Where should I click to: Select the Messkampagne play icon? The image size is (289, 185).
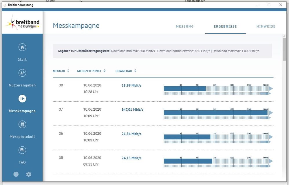point(22,98)
